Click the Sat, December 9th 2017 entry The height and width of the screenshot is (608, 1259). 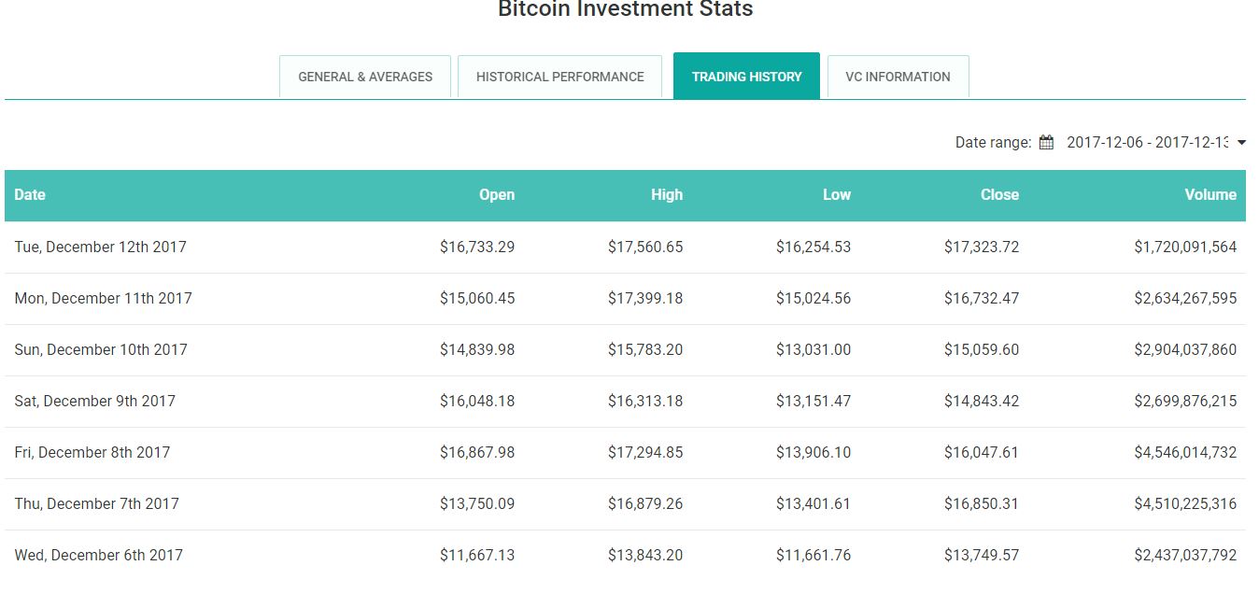pos(94,402)
